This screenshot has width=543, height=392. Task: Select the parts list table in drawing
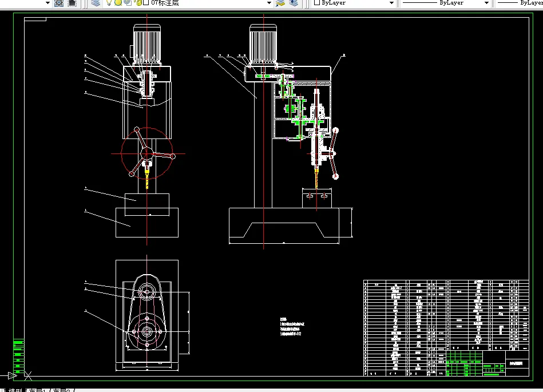click(446, 328)
